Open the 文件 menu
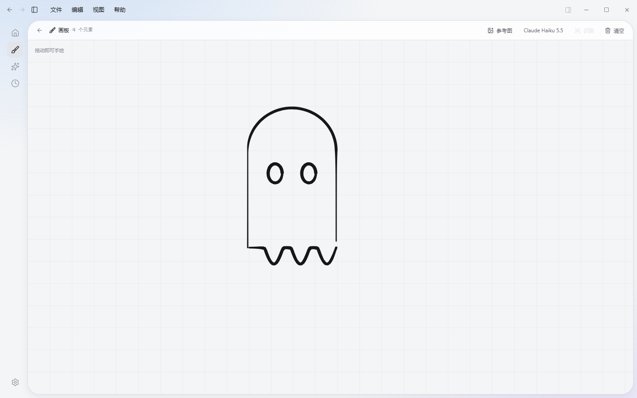 pos(56,10)
